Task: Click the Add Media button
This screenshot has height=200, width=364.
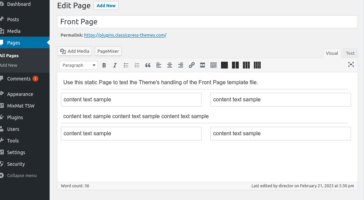Action: click(75, 51)
